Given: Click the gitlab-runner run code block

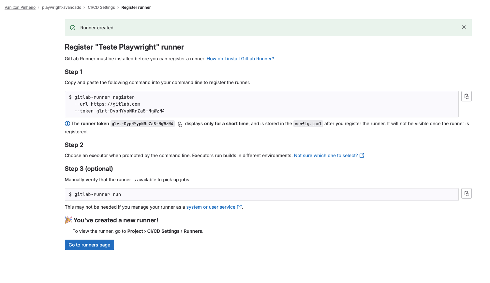Looking at the screenshot, I should 261,194.
